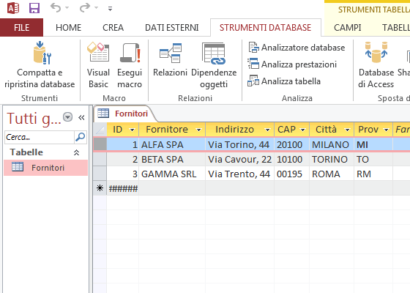
Task: Run Esegui macro command
Action: (130, 65)
